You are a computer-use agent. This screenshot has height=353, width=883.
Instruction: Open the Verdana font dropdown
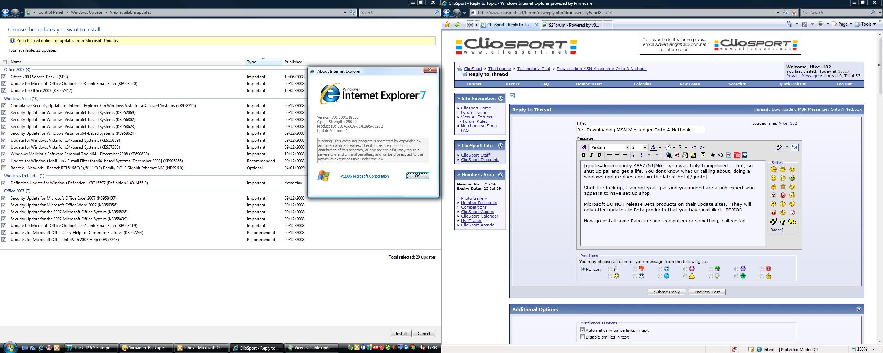(x=627, y=148)
